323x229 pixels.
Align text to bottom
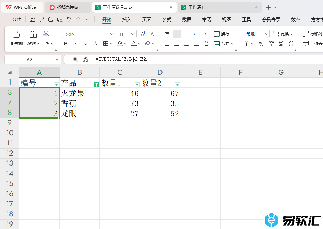[x=187, y=34]
